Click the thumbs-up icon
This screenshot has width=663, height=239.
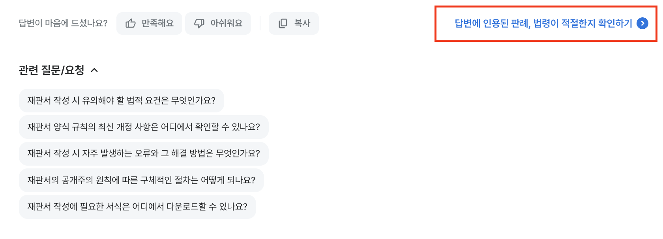coord(131,24)
